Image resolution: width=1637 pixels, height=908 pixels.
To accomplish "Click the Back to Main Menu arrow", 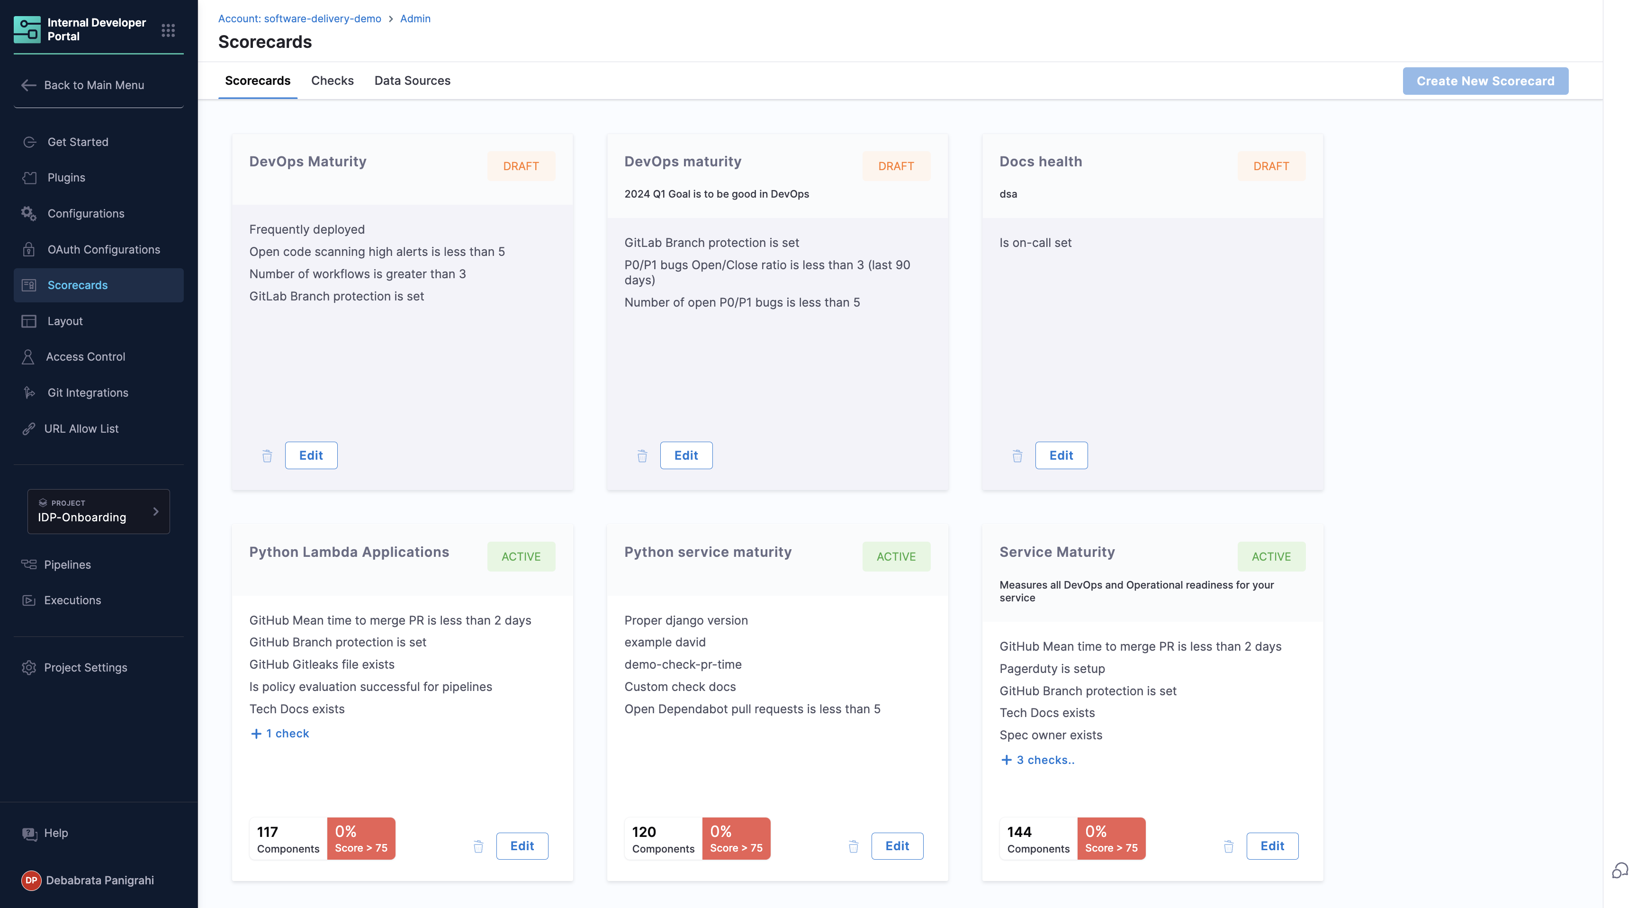I will point(28,85).
